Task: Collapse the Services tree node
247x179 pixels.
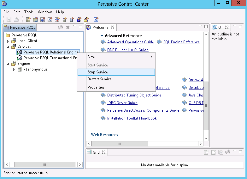Action: pyautogui.click(x=8, y=46)
